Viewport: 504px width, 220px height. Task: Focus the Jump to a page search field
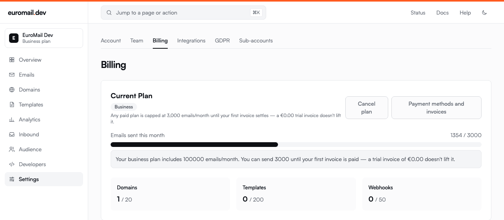(183, 13)
